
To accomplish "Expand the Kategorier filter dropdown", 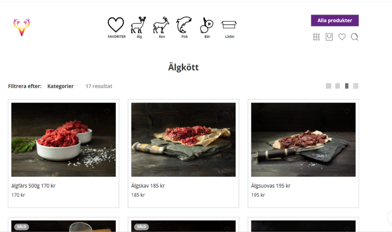I will [x=62, y=86].
